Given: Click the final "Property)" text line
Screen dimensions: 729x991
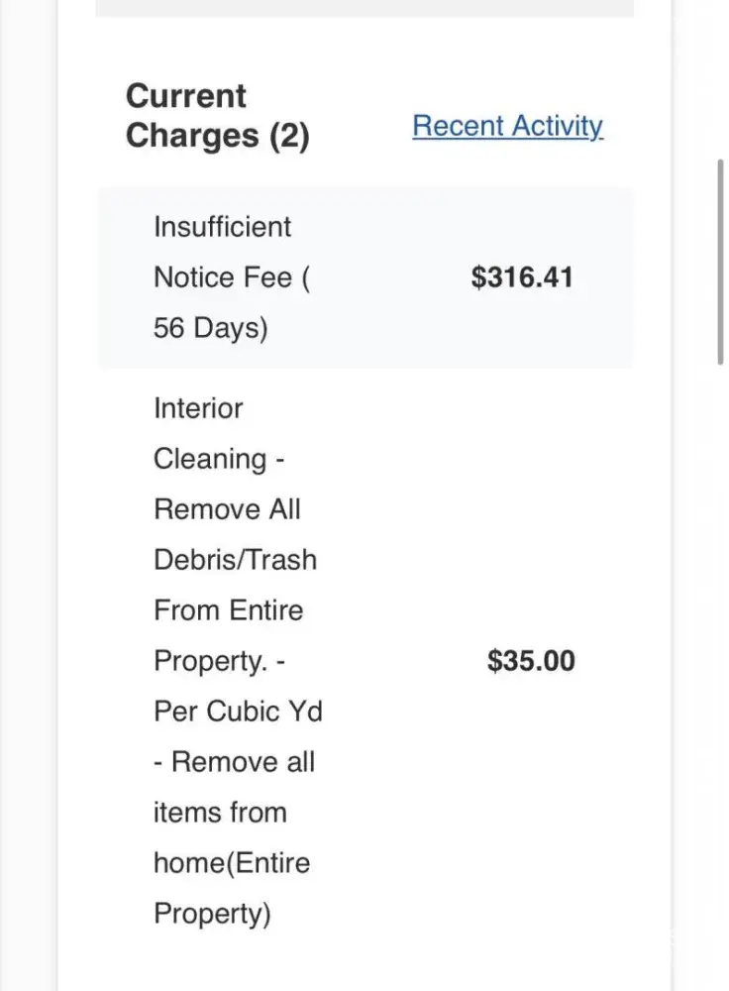Looking at the screenshot, I should (212, 914).
